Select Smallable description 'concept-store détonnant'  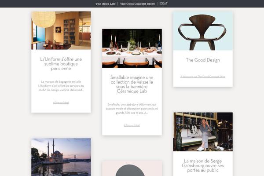(x=132, y=109)
